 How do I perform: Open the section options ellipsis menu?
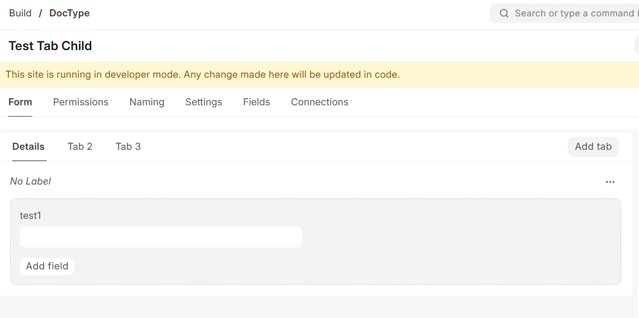(x=610, y=181)
